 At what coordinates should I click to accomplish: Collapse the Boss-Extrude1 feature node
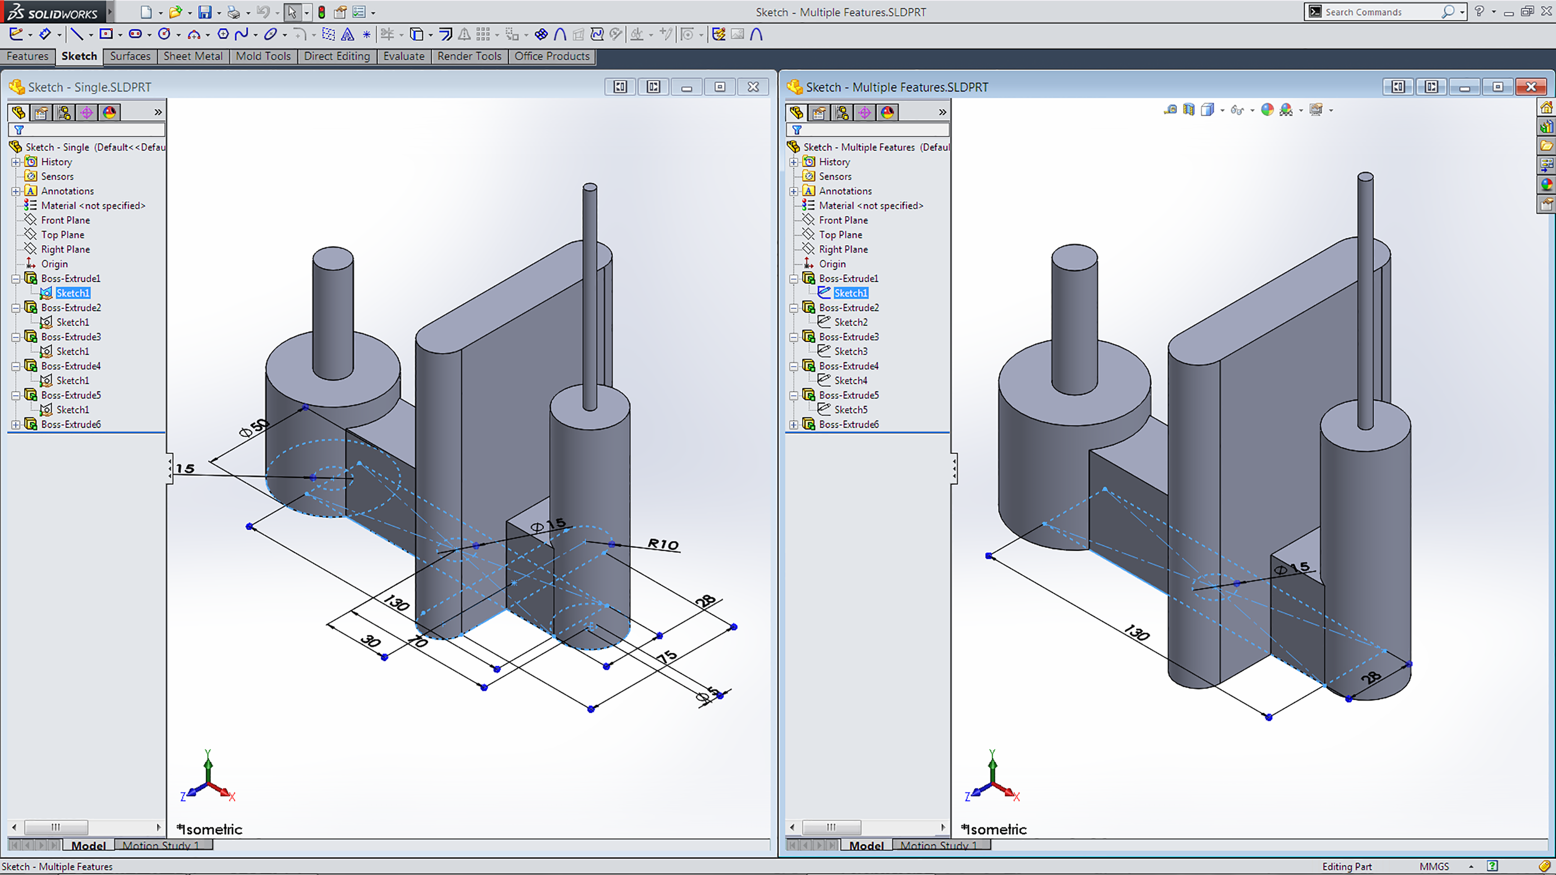pyautogui.click(x=15, y=279)
